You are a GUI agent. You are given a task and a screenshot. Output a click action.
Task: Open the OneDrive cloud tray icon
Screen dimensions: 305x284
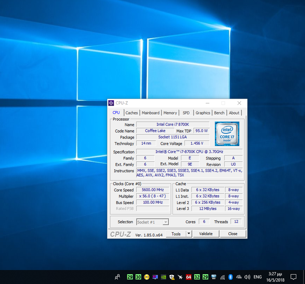pos(239,277)
